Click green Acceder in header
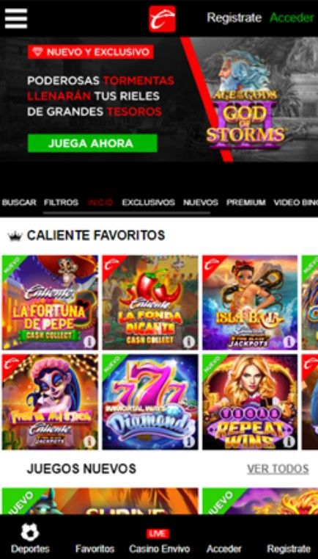This screenshot has height=559, width=318. click(x=292, y=18)
